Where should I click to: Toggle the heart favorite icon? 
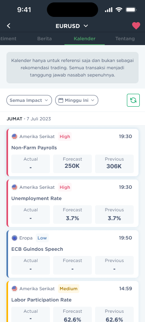(136, 26)
